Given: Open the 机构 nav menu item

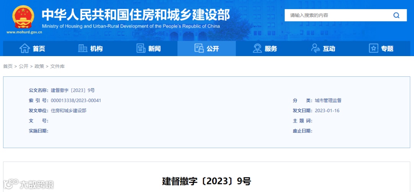Looking at the screenshot, I should point(90,48).
